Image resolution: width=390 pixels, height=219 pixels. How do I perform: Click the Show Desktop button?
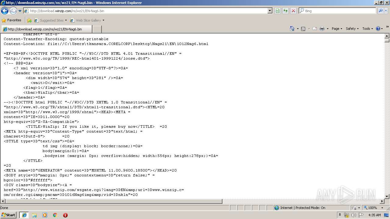click(387, 215)
